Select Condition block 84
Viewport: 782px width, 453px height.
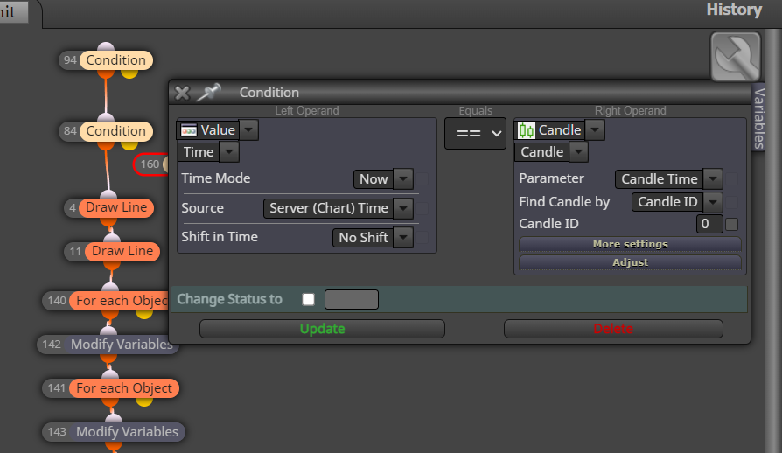[x=115, y=131]
